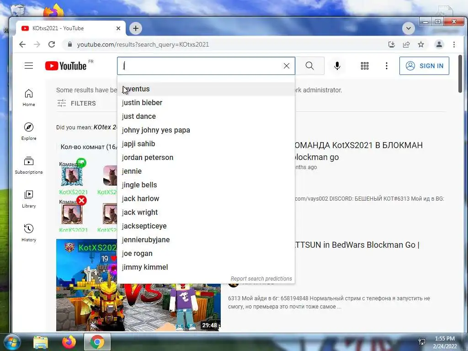This screenshot has width=468, height=351.
Task: Select suggestion 'justin bieber'
Action: pos(206,103)
